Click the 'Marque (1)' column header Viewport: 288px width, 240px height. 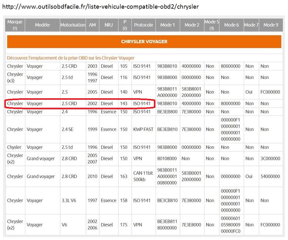pos(15,25)
